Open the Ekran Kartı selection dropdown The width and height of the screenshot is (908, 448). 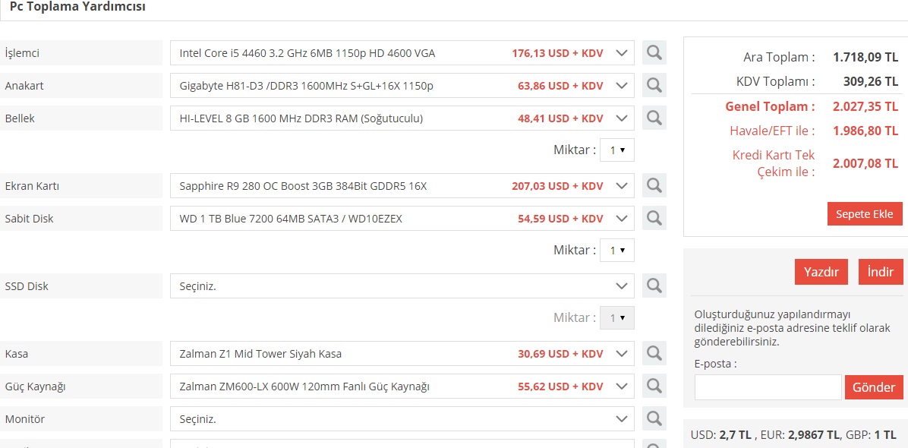coord(402,186)
